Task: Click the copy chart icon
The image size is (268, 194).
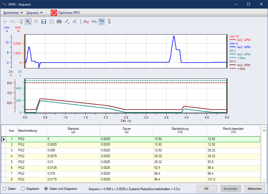Action: click(51, 21)
